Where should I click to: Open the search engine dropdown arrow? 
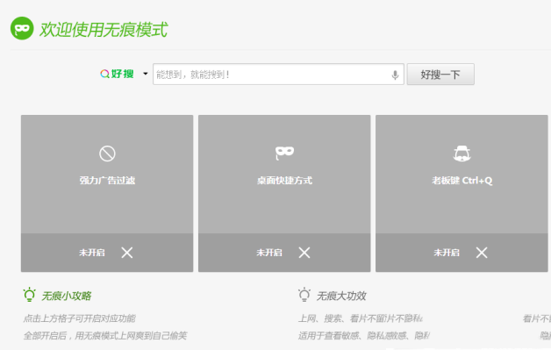(x=145, y=74)
